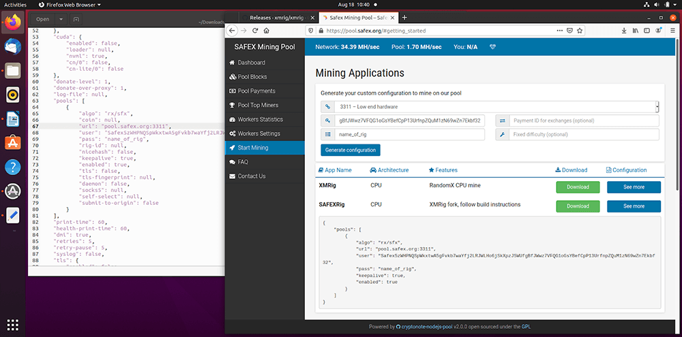682x337 pixels.
Task: Close the Safex Mining Pool tab
Action: point(393,18)
